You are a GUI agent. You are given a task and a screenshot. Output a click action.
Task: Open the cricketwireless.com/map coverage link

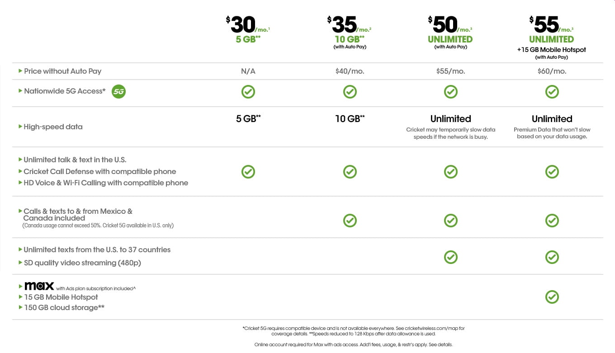click(x=432, y=328)
